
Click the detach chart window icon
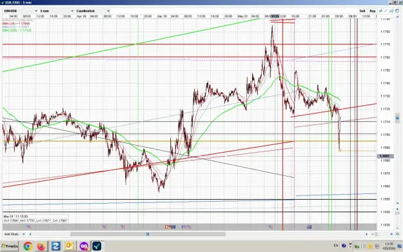point(397,11)
